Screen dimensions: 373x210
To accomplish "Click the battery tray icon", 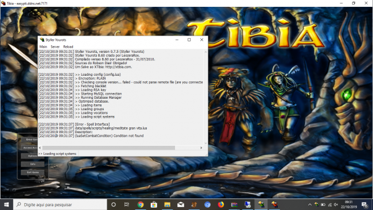I will click(323, 204).
